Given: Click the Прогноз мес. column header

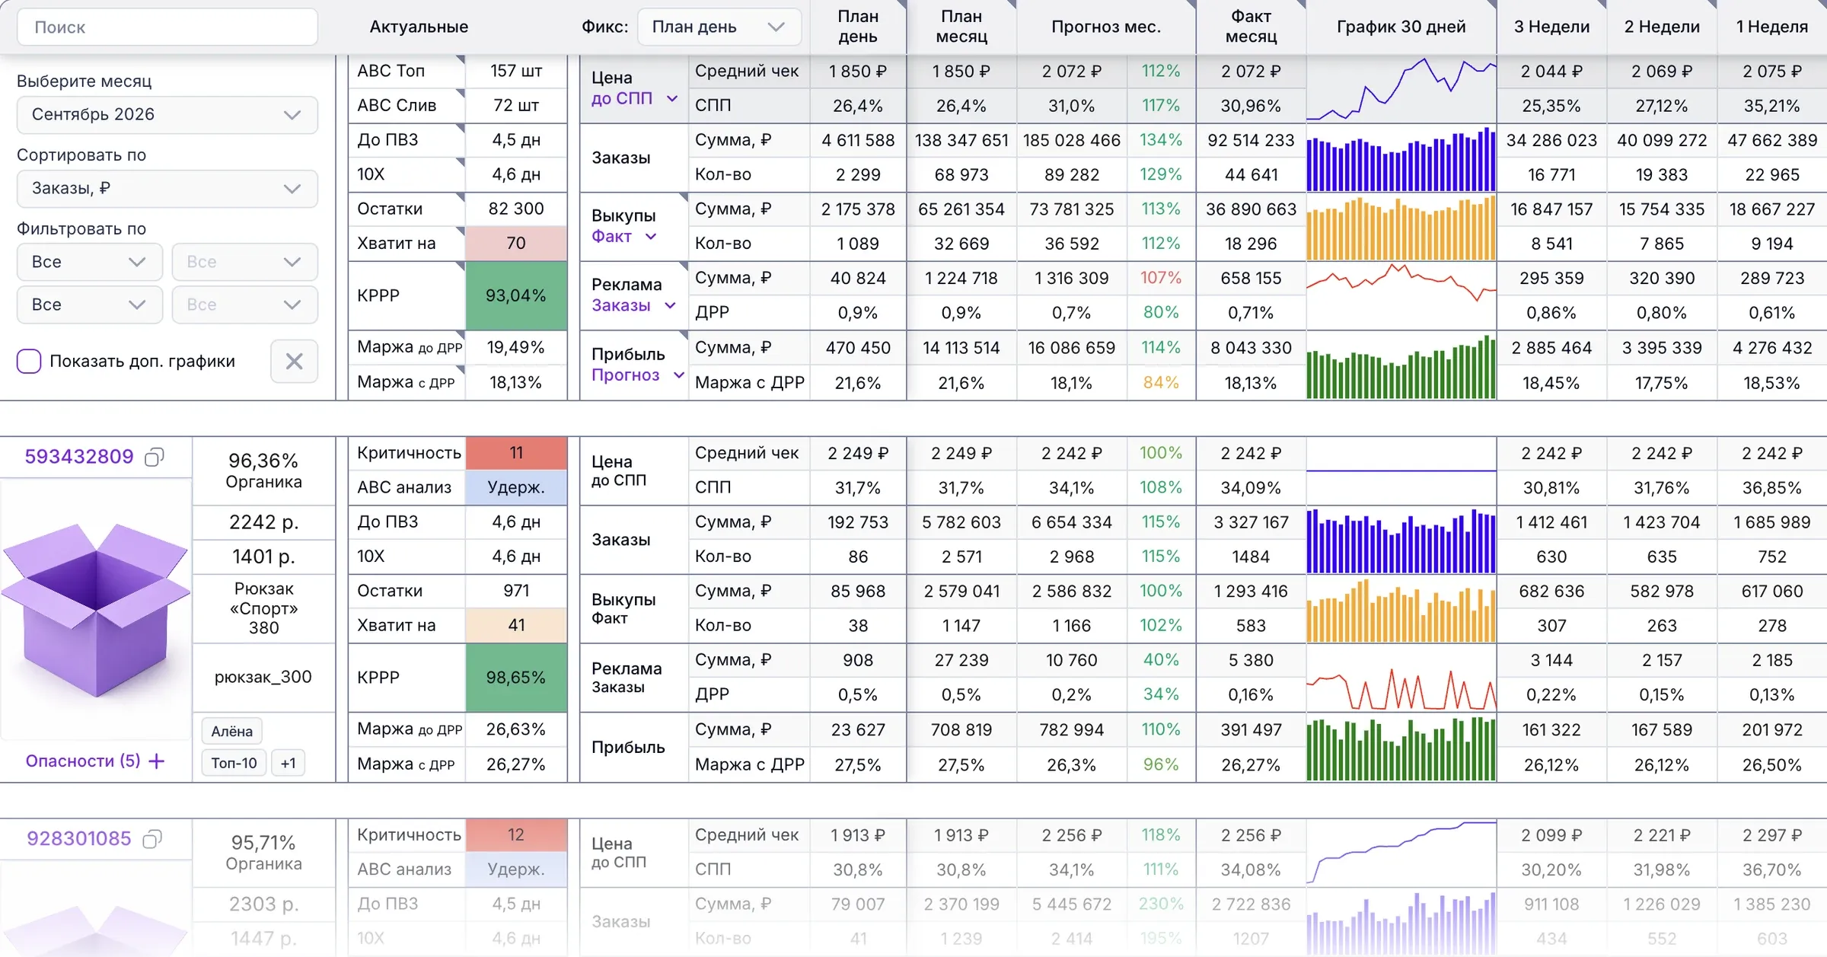Looking at the screenshot, I should point(1106,27).
